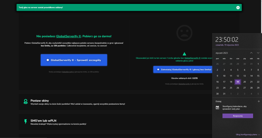Open GlobalServerify link under Sprawdź szczegóły button
Viewport: 262px width, 138px height.
[68, 72]
